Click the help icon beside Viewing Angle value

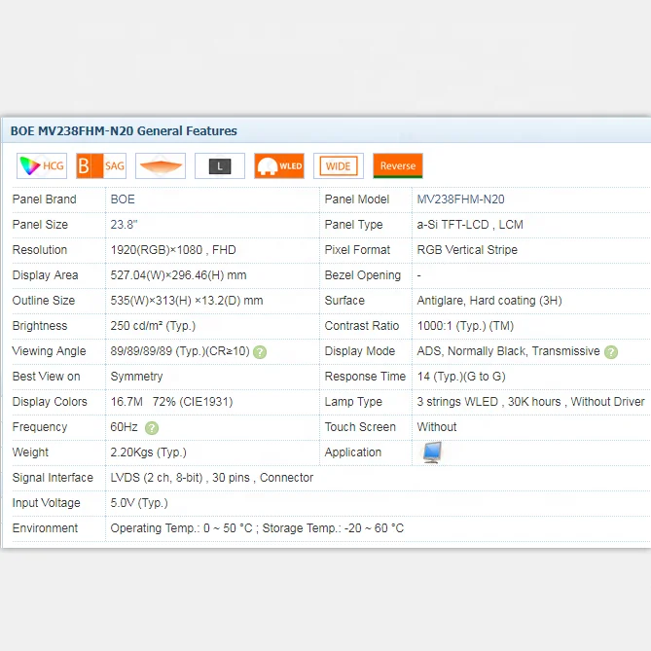[260, 352]
